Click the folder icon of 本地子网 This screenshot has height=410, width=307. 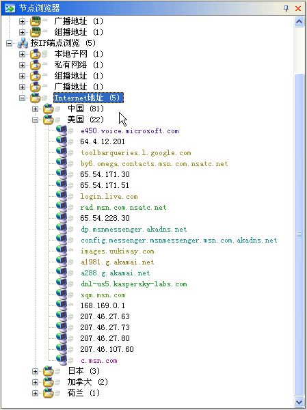[35, 54]
